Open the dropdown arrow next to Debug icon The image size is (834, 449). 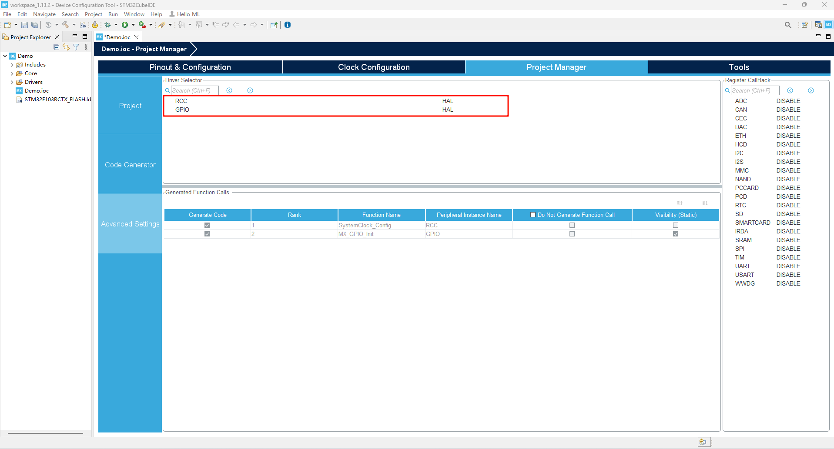pos(116,25)
